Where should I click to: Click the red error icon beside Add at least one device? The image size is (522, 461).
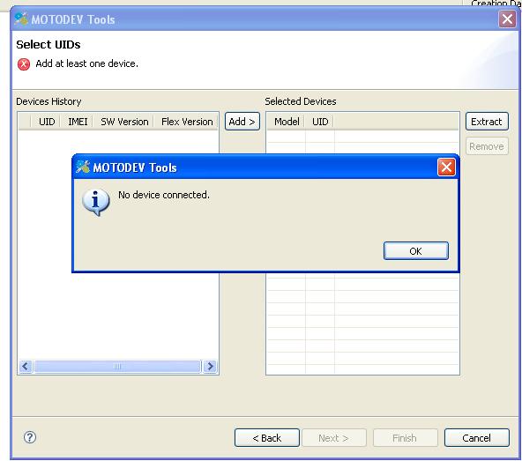(24, 64)
